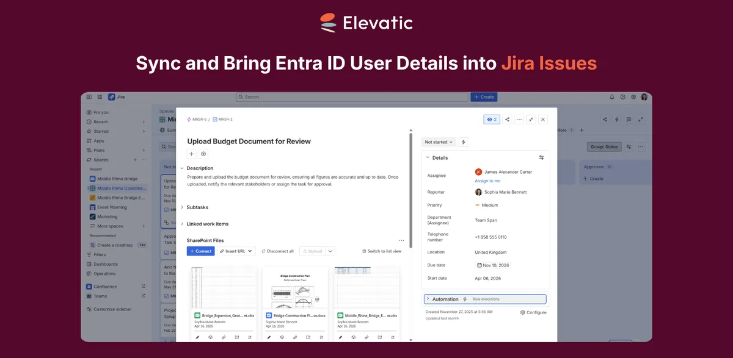Click the apps target icon under title
The image size is (733, 358).
tap(203, 154)
